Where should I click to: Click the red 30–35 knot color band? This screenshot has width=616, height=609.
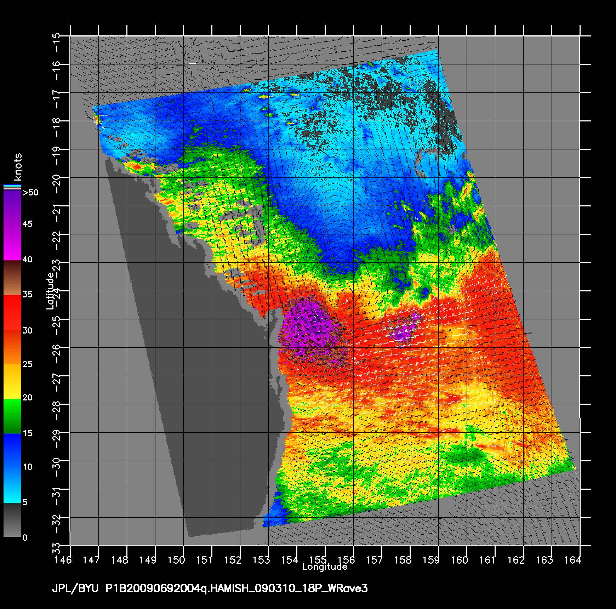12,313
